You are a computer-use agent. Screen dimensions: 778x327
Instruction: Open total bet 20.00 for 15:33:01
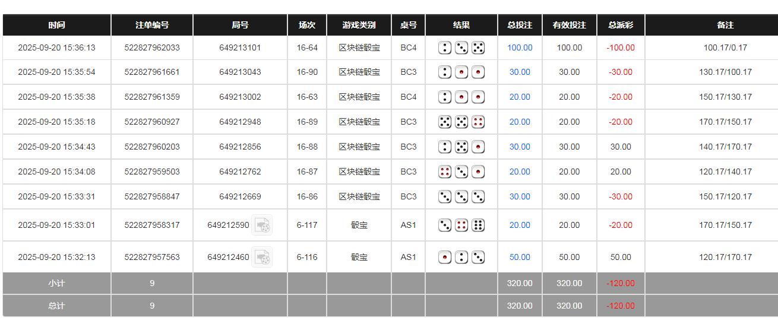pyautogui.click(x=520, y=225)
